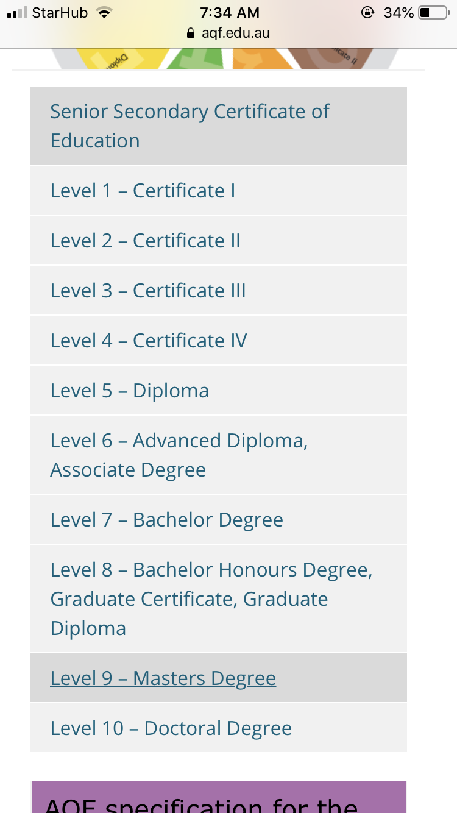
Task: Tap the aqf.edu.au address bar
Action: (235, 33)
